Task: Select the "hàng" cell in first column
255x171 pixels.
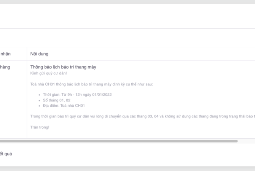Action: pos(5,67)
